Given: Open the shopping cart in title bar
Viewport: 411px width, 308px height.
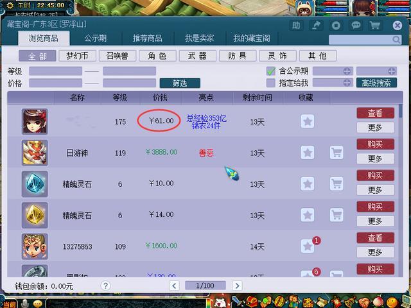Looking at the screenshot, I should point(375,25).
